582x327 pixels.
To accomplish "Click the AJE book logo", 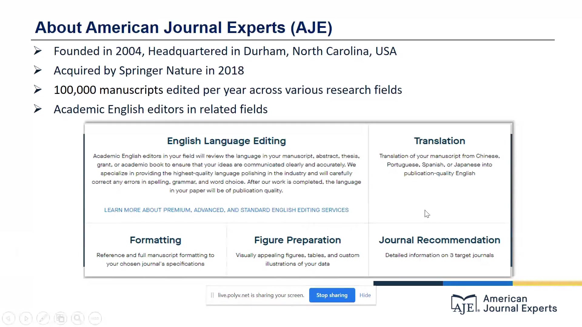I will [465, 304].
